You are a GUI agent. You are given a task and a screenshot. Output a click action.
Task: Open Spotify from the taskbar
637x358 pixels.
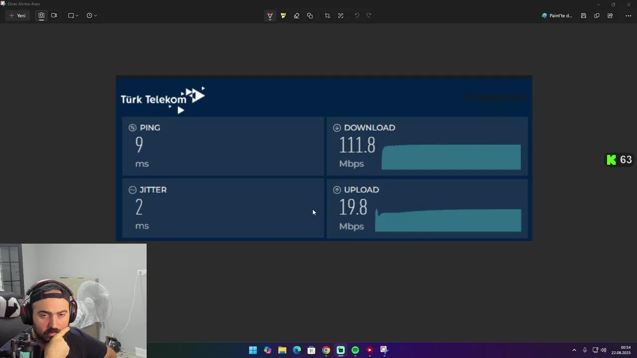[355, 350]
